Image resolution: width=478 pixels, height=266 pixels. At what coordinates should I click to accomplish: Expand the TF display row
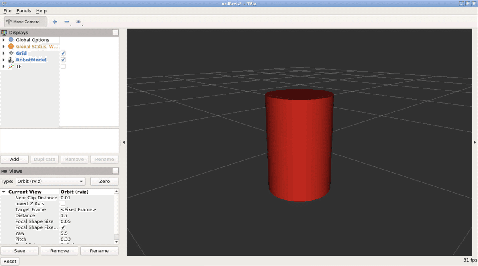pos(4,66)
